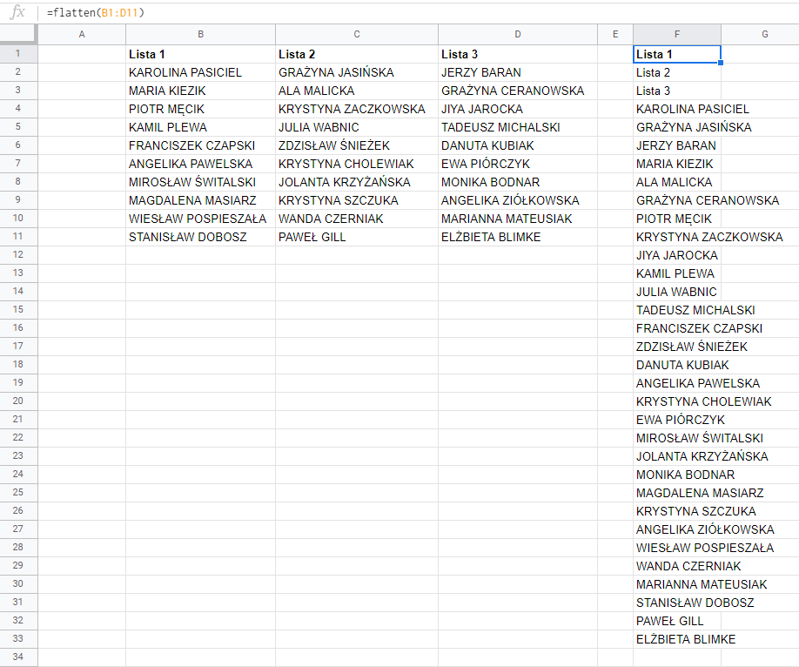Viewport: 799px width, 667px height.
Task: Select row 12 header
Action: (x=18, y=254)
